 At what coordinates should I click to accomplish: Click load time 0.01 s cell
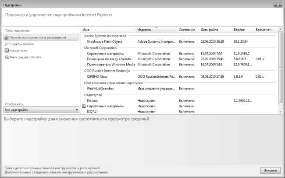260,59
